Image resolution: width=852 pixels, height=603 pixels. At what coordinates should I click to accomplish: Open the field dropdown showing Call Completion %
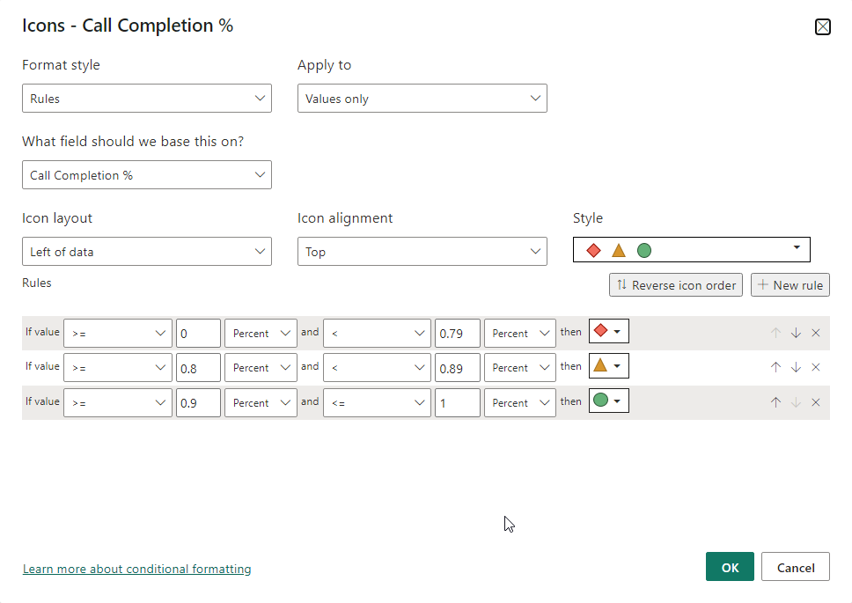[147, 175]
